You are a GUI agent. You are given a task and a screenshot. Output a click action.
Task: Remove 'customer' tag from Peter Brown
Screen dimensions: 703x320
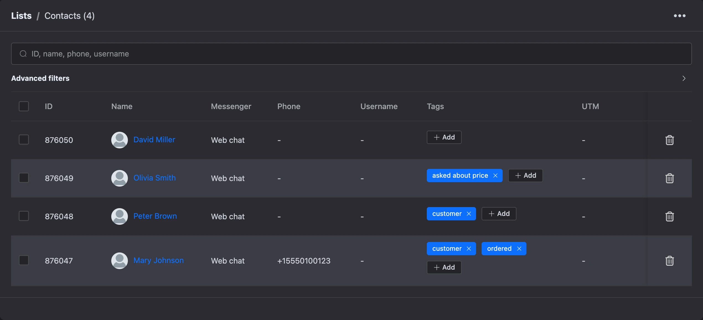469,214
